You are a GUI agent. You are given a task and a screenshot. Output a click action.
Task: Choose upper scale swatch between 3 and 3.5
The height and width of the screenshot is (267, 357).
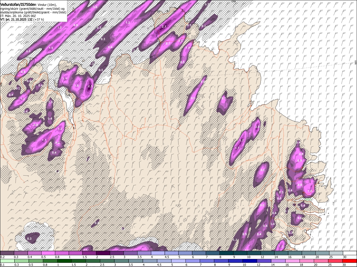pos(131,253)
